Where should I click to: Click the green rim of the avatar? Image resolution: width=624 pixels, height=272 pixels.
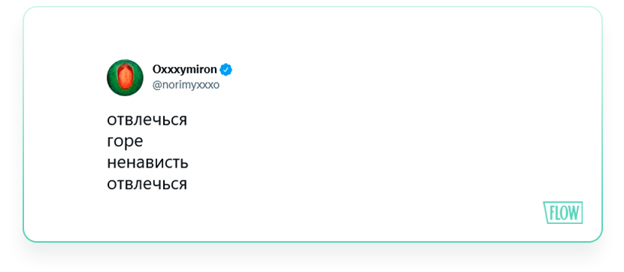pyautogui.click(x=112, y=78)
